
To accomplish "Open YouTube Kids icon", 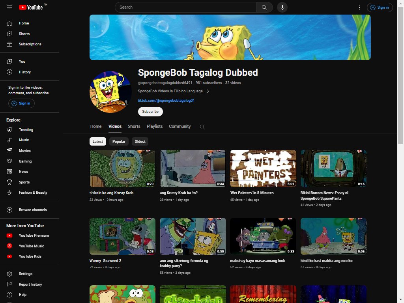I will [x=9, y=256].
